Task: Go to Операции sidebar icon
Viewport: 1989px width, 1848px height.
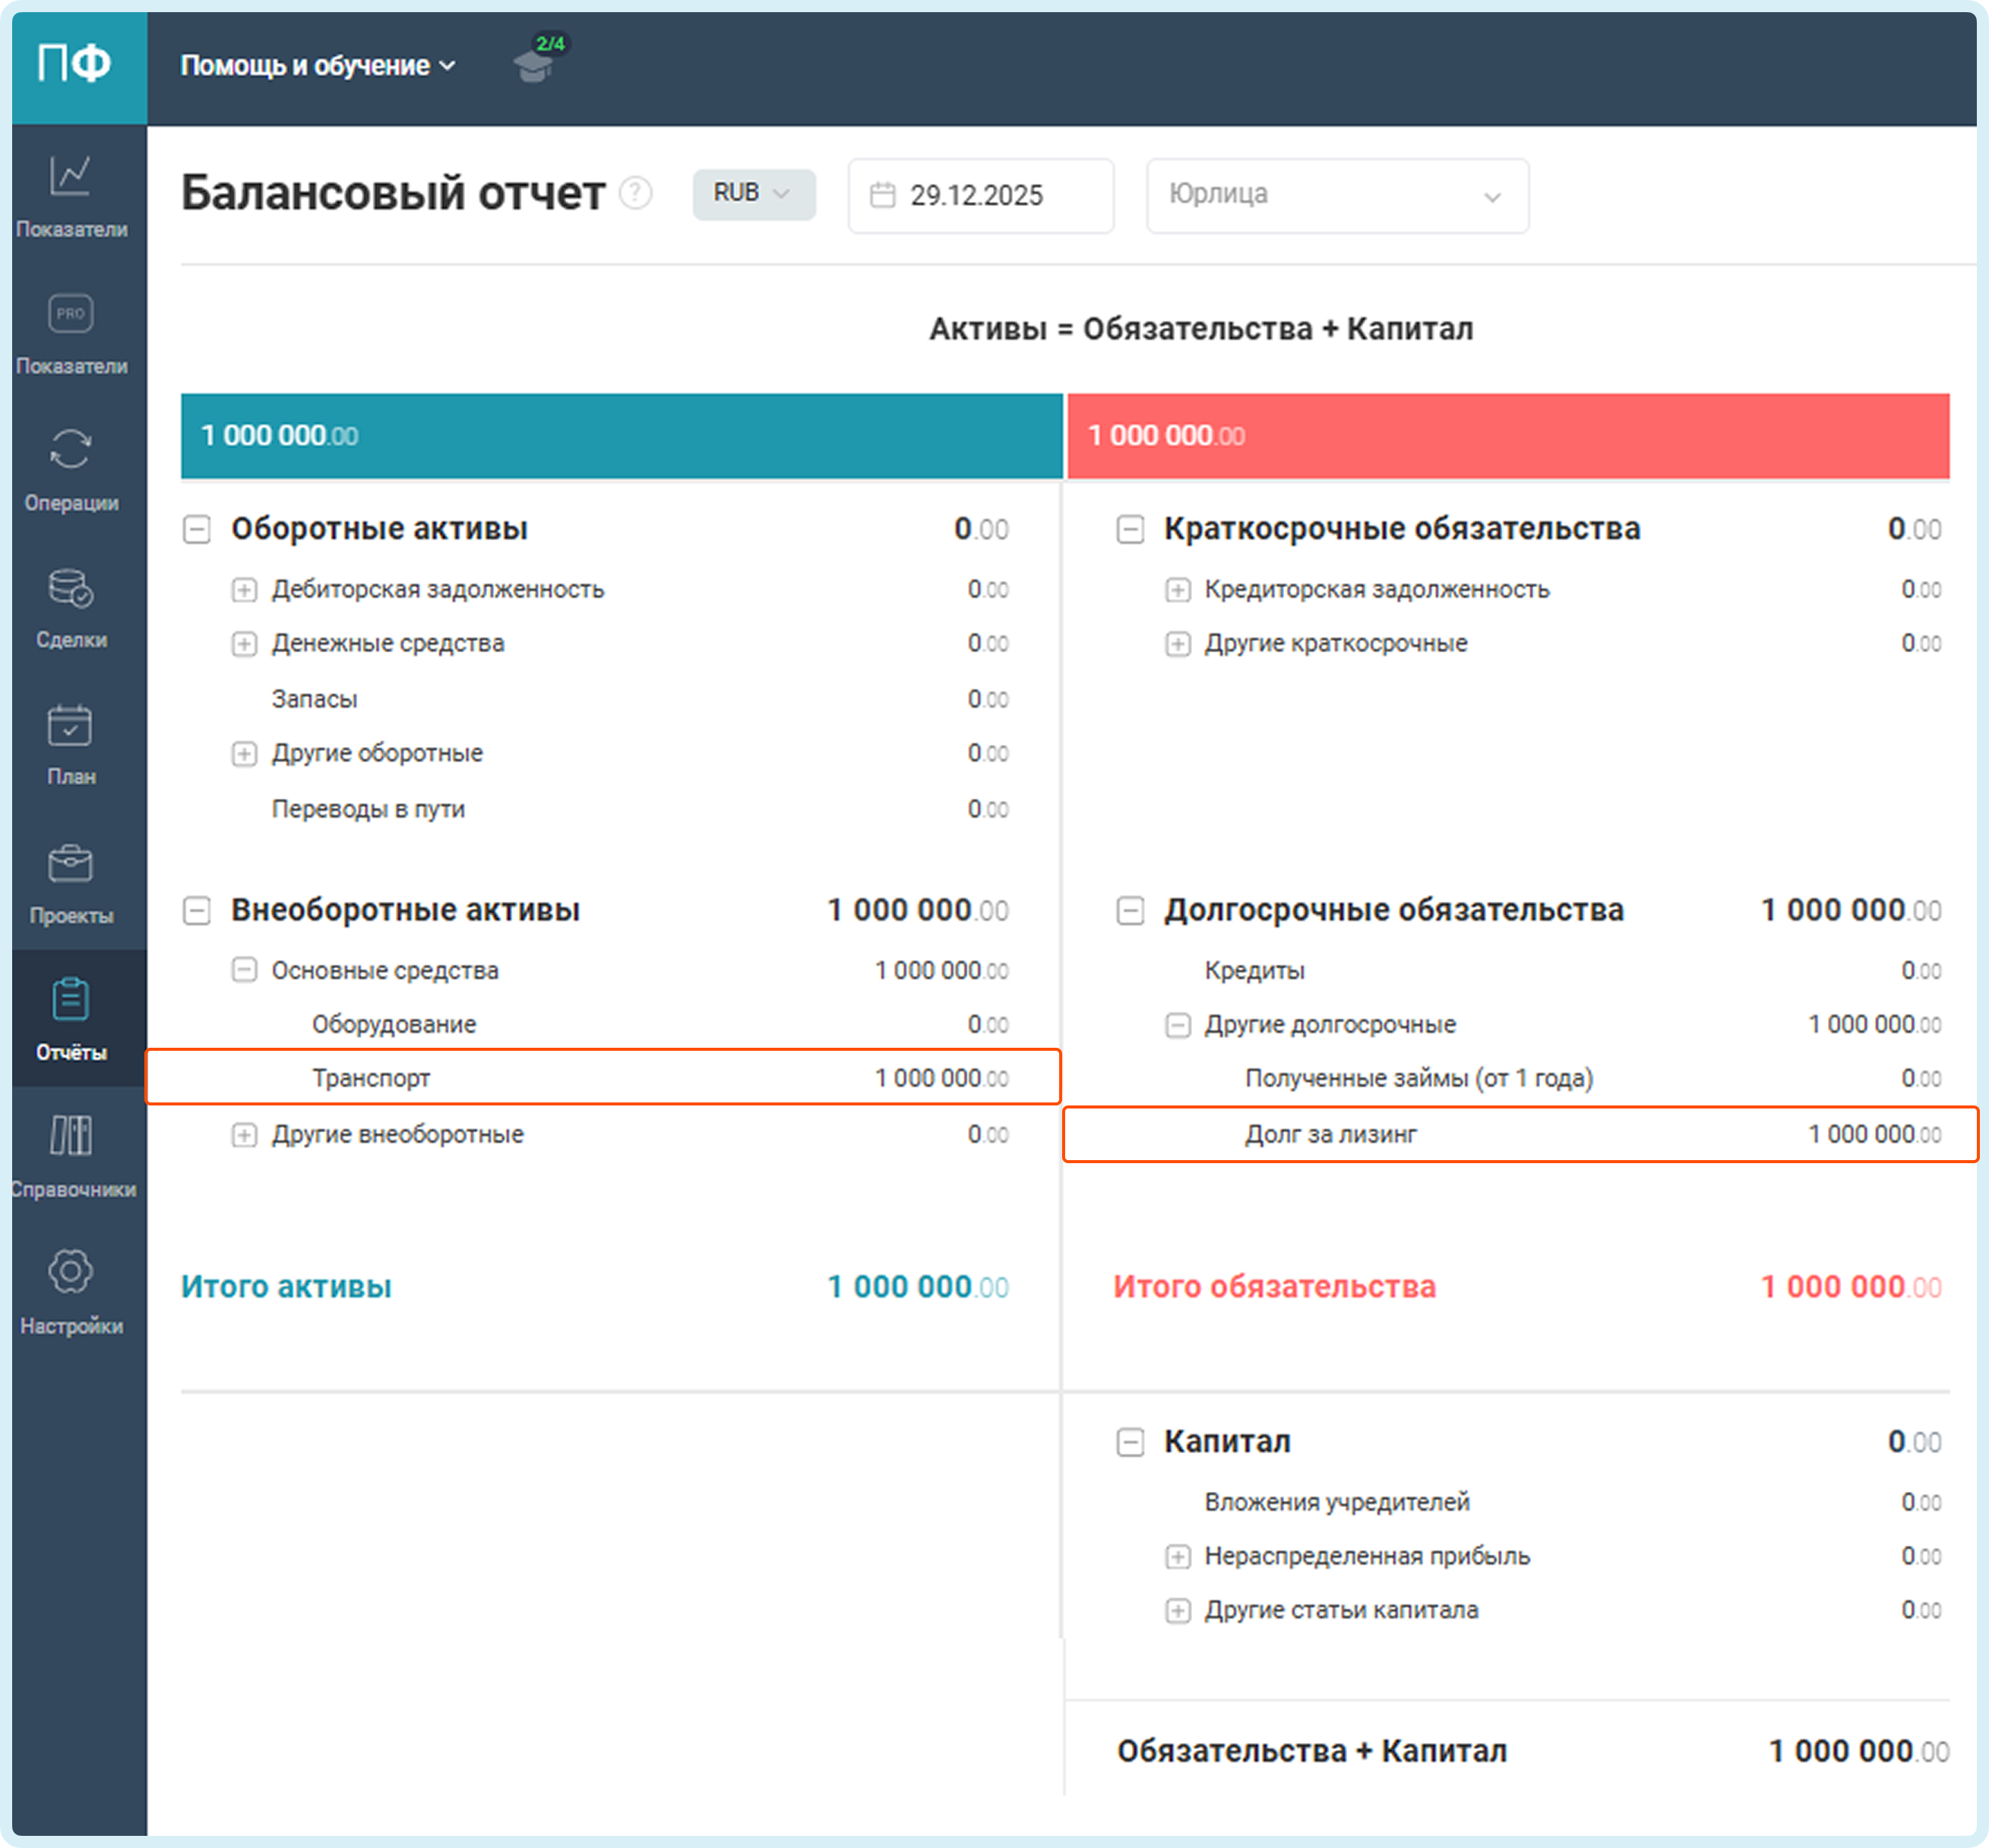Action: [70, 450]
